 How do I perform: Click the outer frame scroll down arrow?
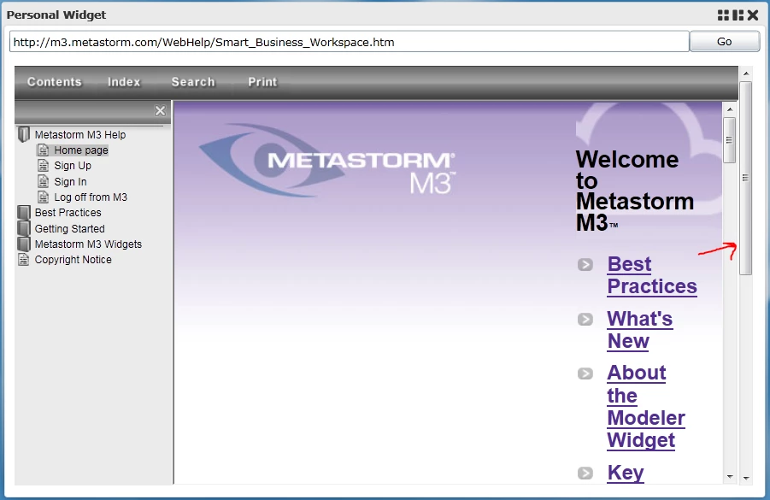(745, 478)
